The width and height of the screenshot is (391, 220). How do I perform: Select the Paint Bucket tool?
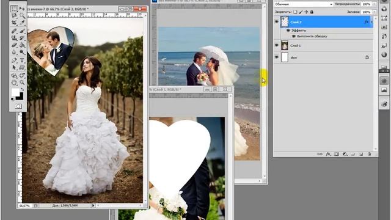[x=22, y=45]
